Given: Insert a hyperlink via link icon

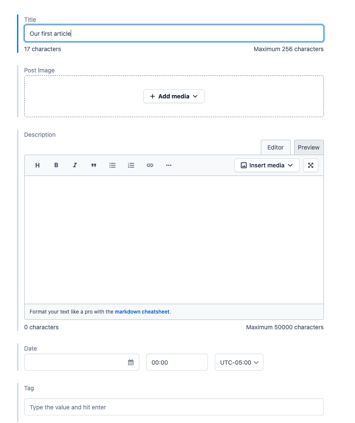Looking at the screenshot, I should 150,165.
